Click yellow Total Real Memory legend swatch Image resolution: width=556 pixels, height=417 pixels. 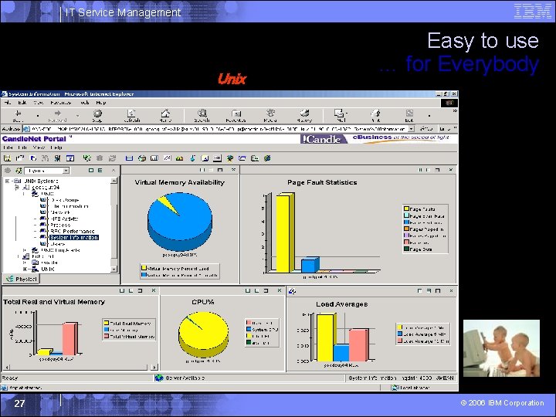pos(106,323)
